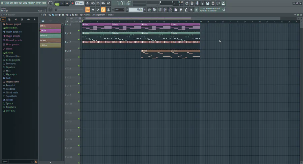This screenshot has height=164, width=303.
Task: Expand the Demo projects folder
Action: (13, 60)
